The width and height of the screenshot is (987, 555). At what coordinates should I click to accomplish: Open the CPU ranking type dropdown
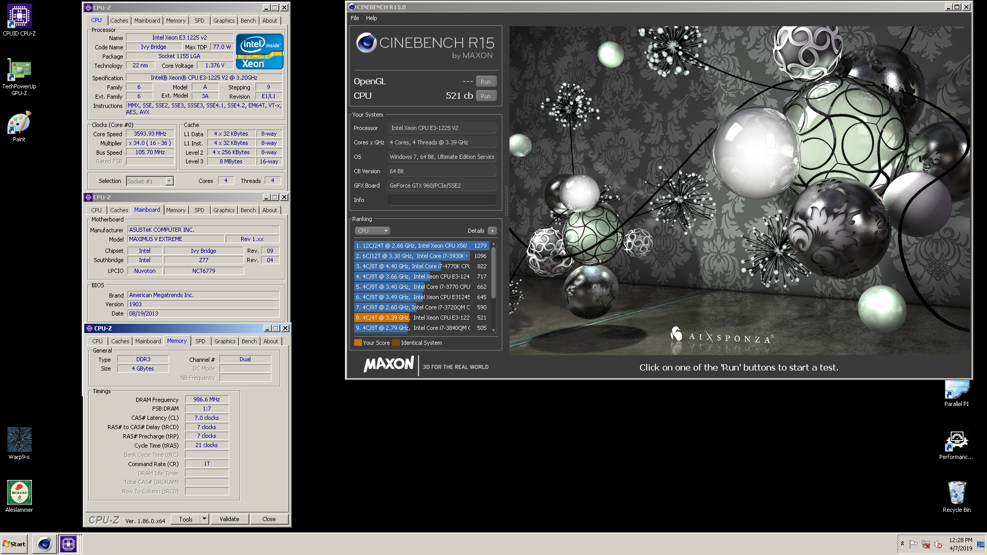(x=372, y=231)
